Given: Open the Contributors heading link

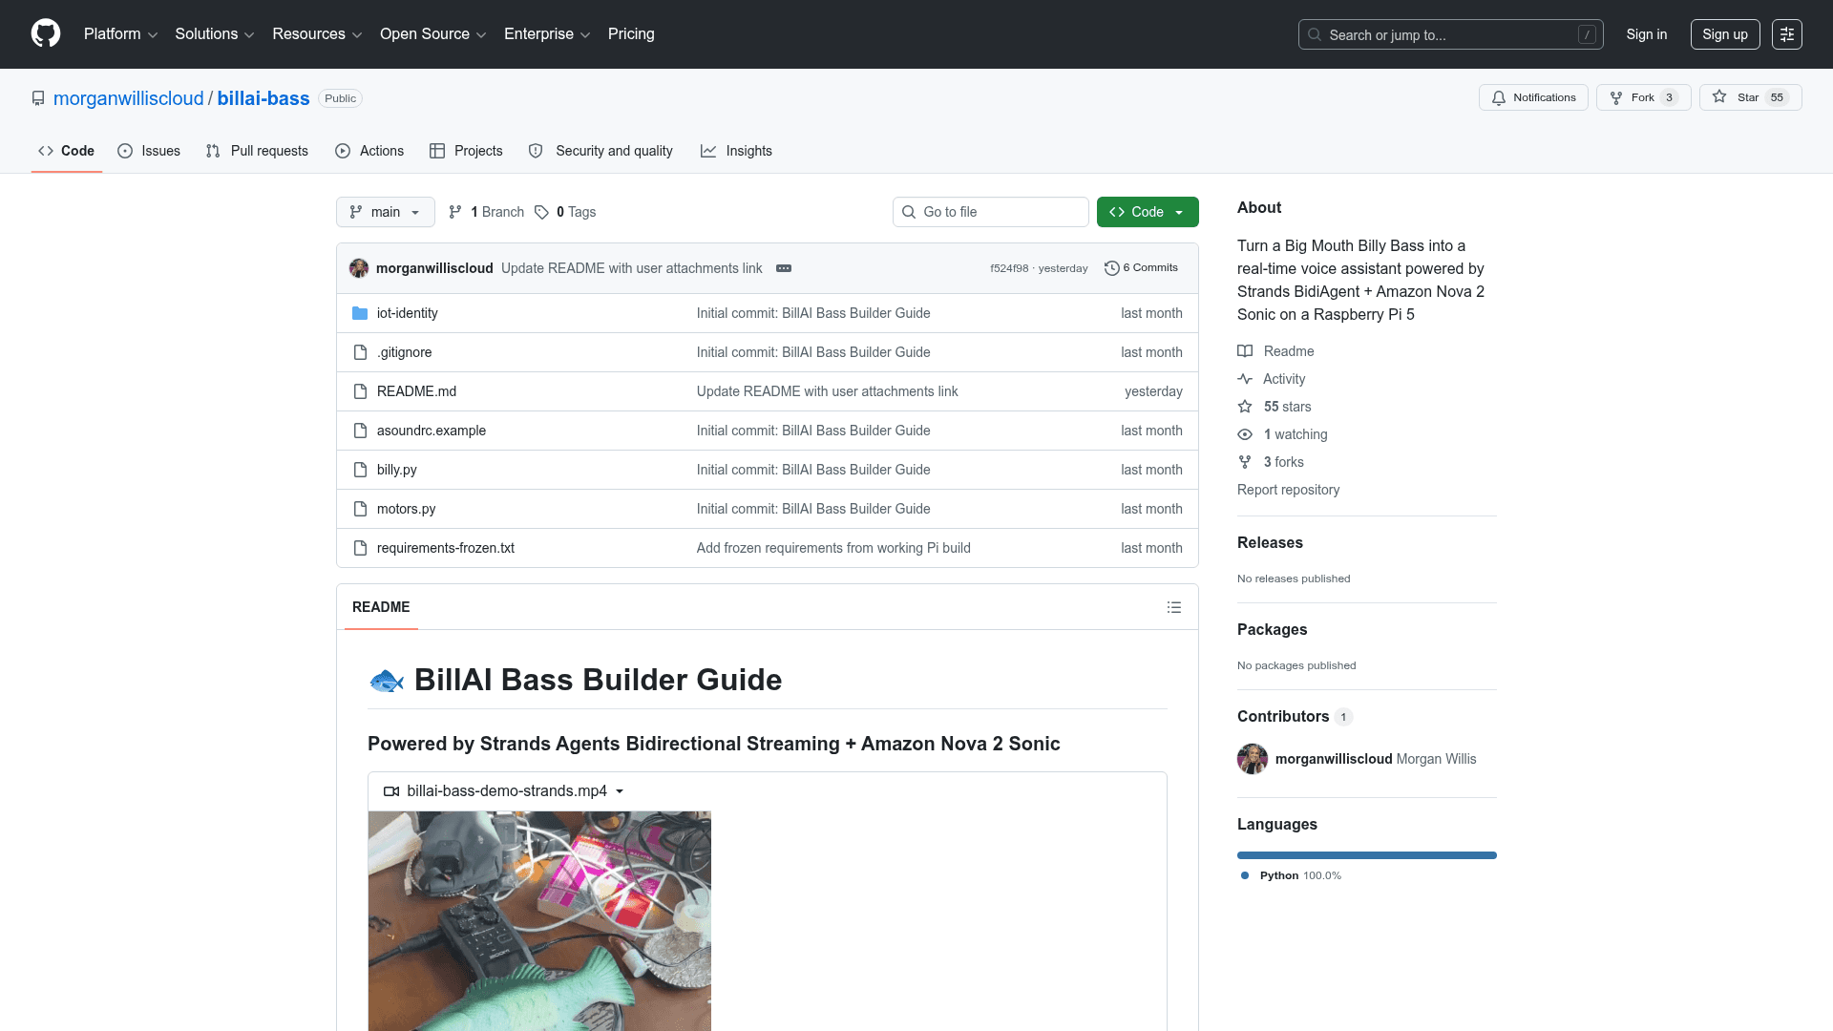Looking at the screenshot, I should tap(1295, 716).
